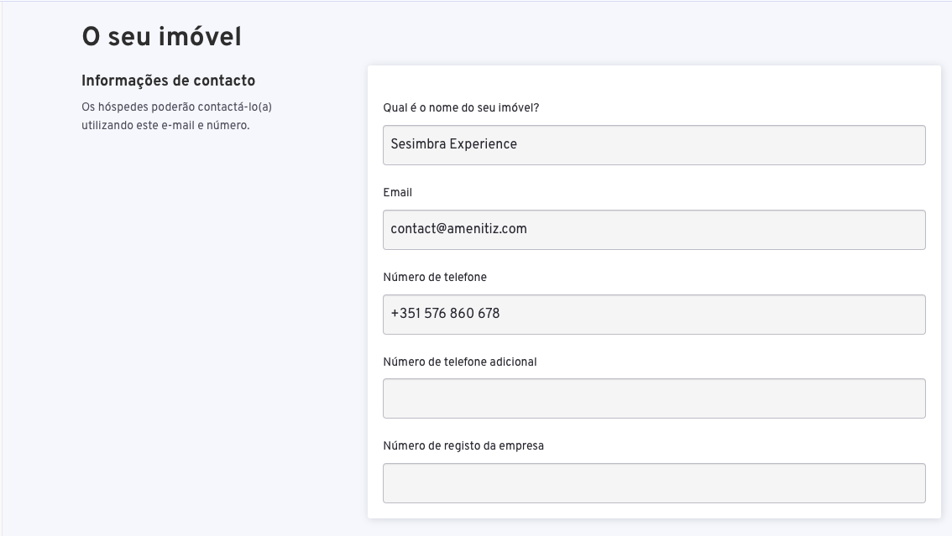Click the property name field containing Sesimbra Experience
Screen dimensions: 952x536
654,145
